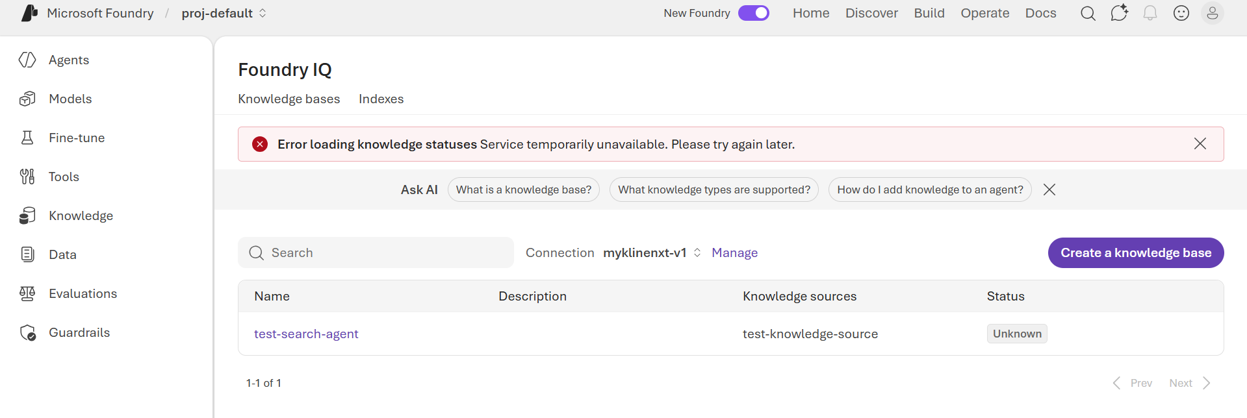Screen dimensions: 1247x418
Task: Ask AI: How do I add knowledge to an agent?
Action: pyautogui.click(x=930, y=190)
